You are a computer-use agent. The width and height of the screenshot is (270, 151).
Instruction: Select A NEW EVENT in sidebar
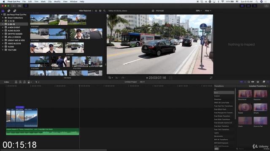(x=14, y=27)
